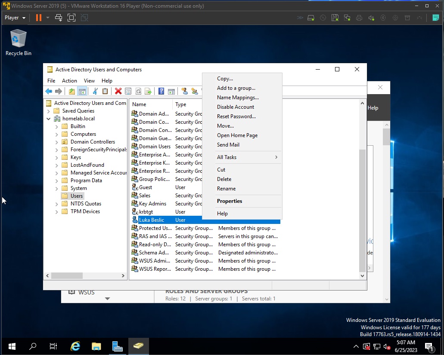The width and height of the screenshot is (444, 355).
Task: Toggle the Show/Hide Action Pane icon
Action: click(171, 91)
